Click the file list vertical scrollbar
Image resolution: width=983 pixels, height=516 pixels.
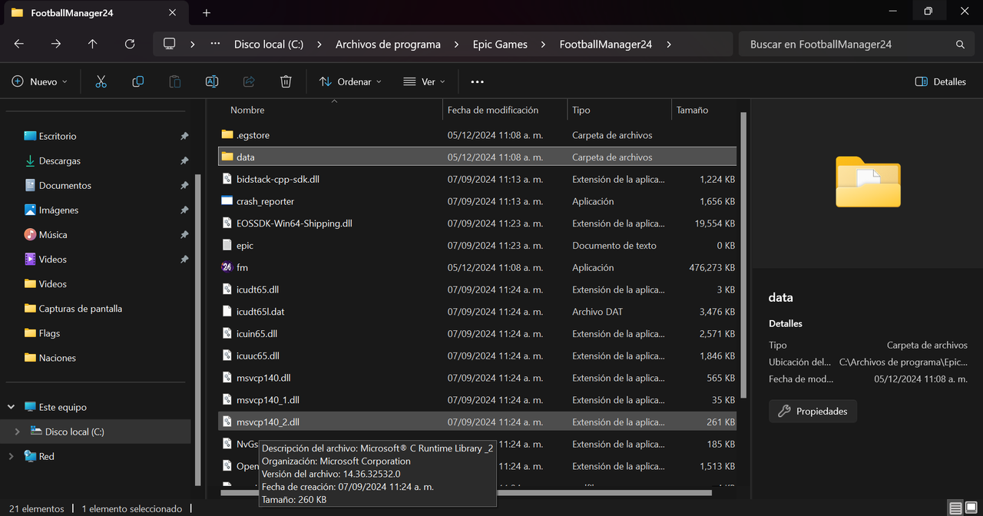click(x=743, y=255)
